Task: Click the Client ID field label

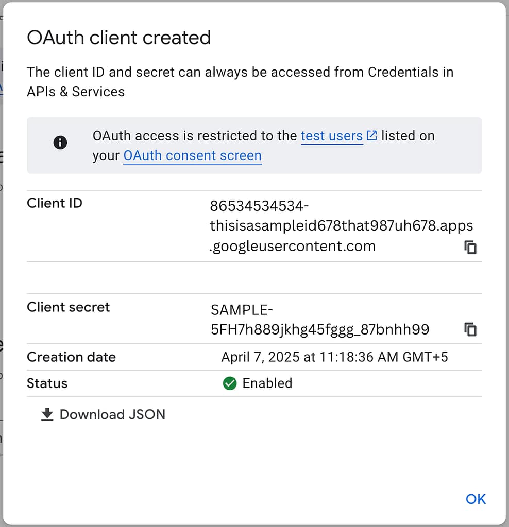Action: click(x=54, y=203)
